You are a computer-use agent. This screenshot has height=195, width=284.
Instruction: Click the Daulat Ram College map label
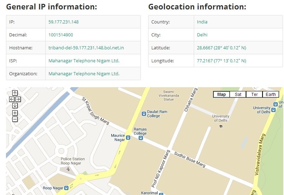(157, 114)
